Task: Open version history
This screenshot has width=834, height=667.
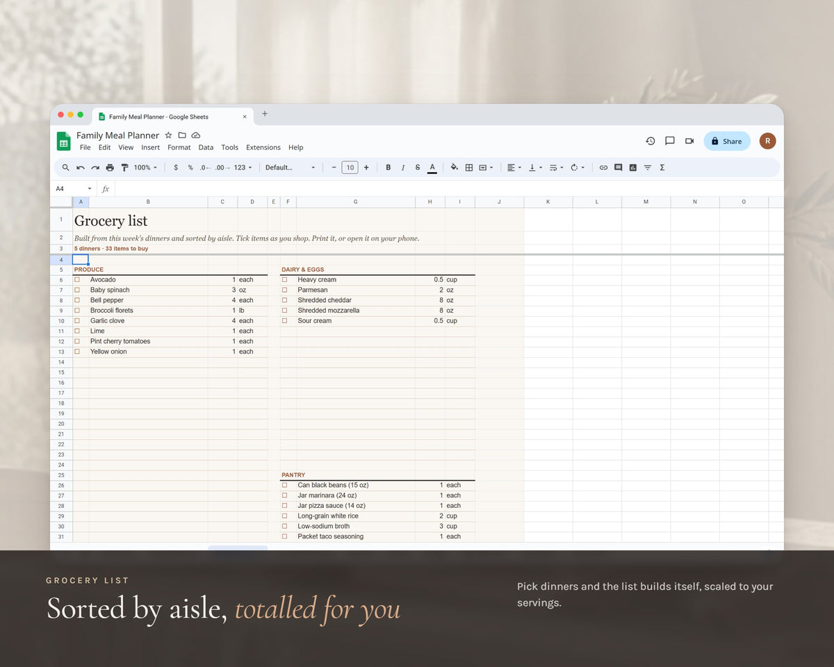Action: click(651, 141)
